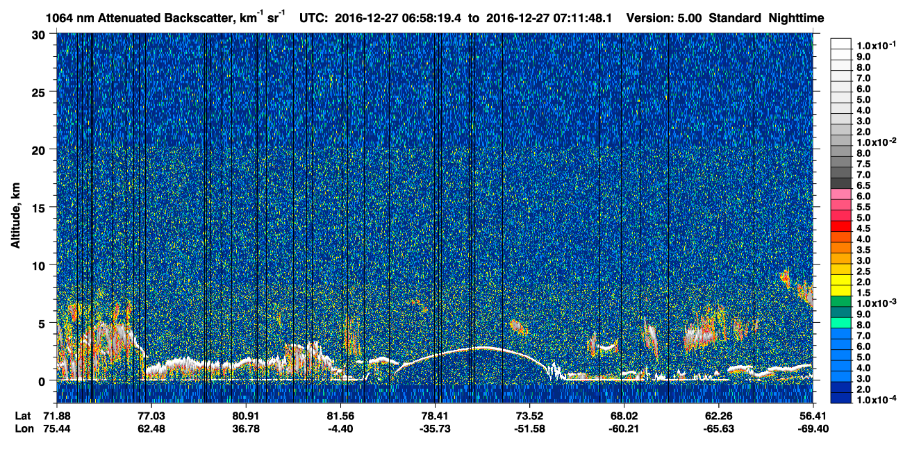Click the 'Standard' label in the title
The width and height of the screenshot is (903, 463).
pos(736,18)
